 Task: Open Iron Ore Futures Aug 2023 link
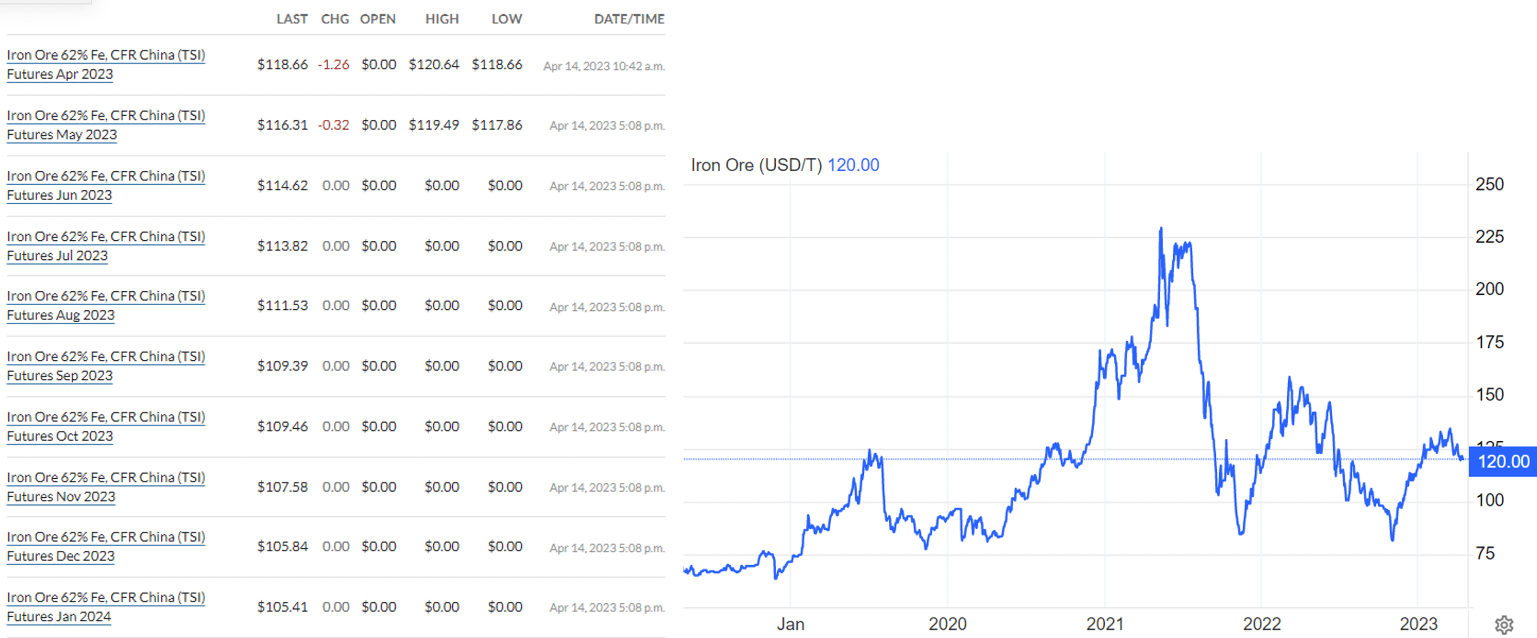tap(106, 305)
